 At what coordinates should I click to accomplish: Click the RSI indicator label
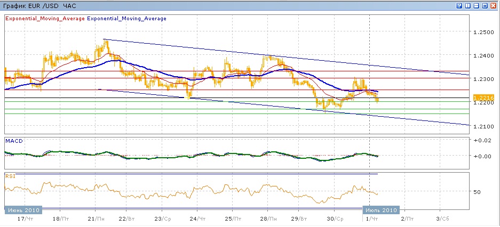[x=10, y=175]
